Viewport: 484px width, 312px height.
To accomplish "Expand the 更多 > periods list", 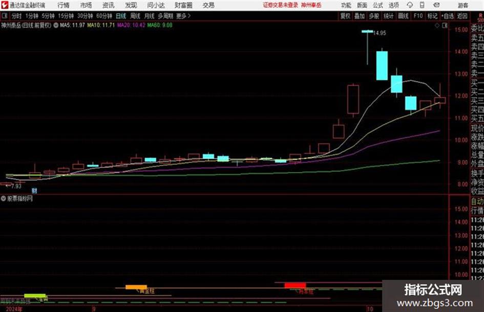I will 183,16.
